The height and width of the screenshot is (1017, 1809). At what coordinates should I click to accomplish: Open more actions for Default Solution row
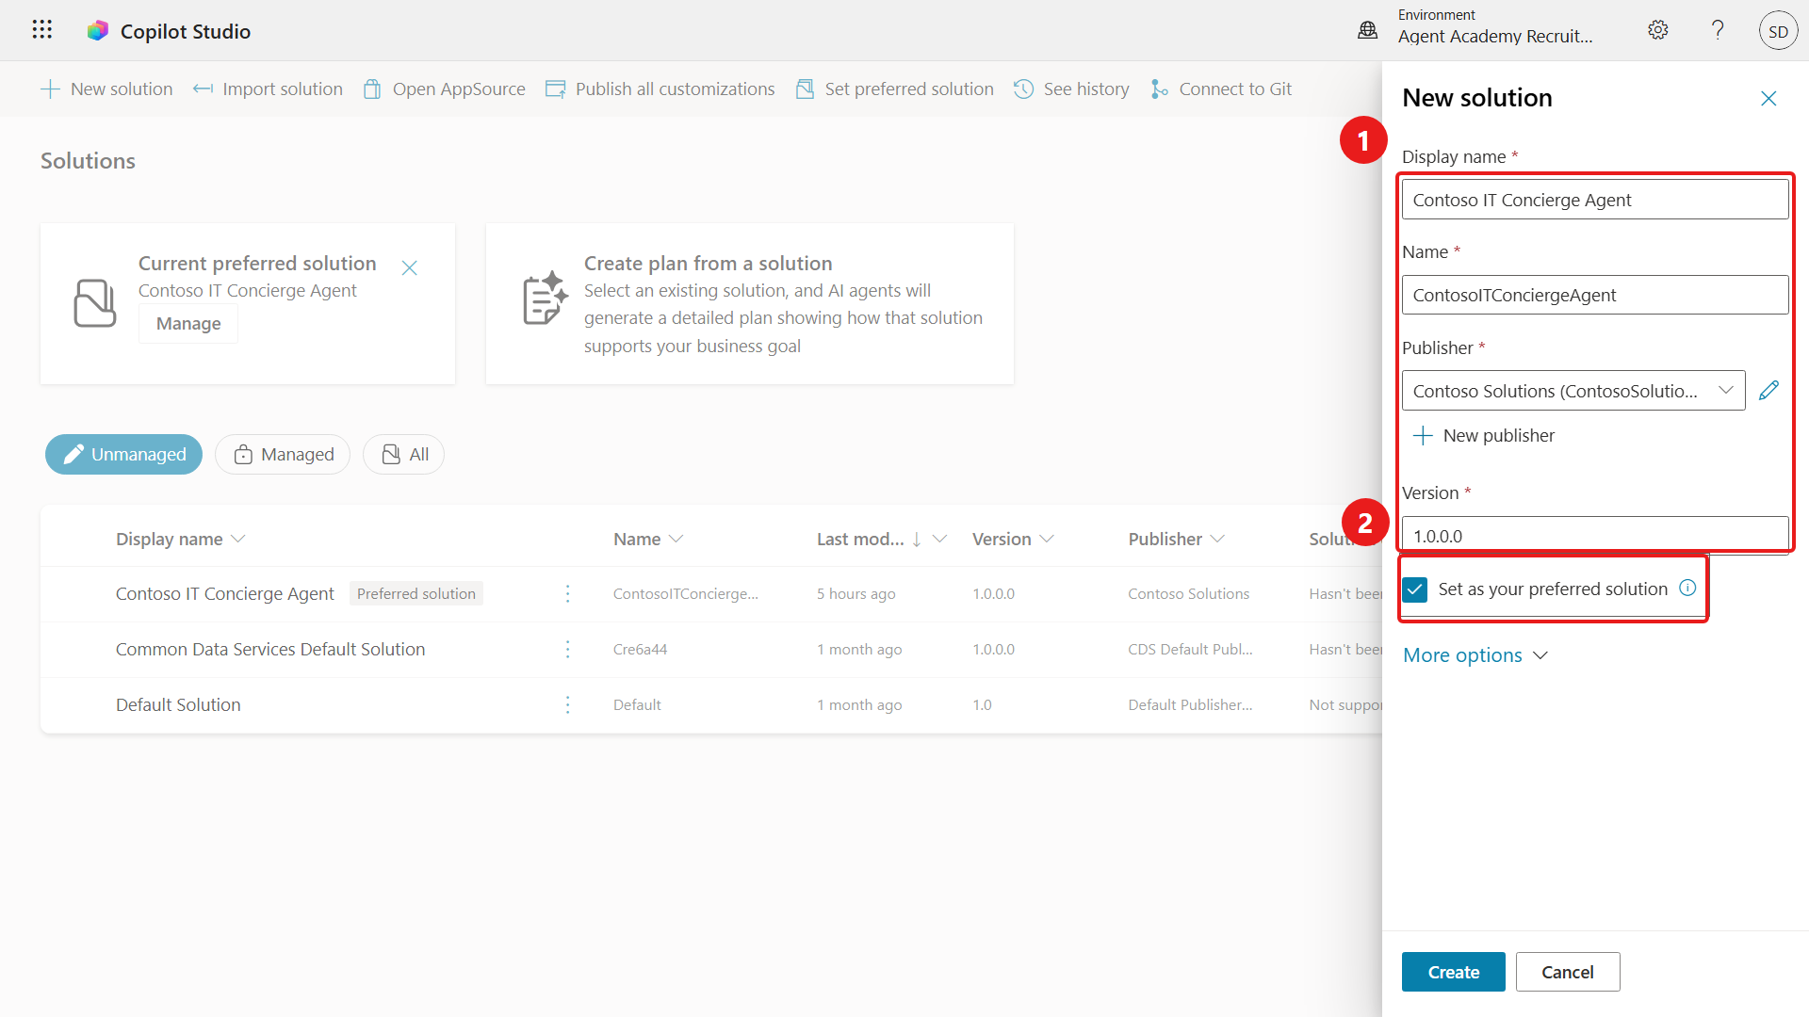pos(567,704)
